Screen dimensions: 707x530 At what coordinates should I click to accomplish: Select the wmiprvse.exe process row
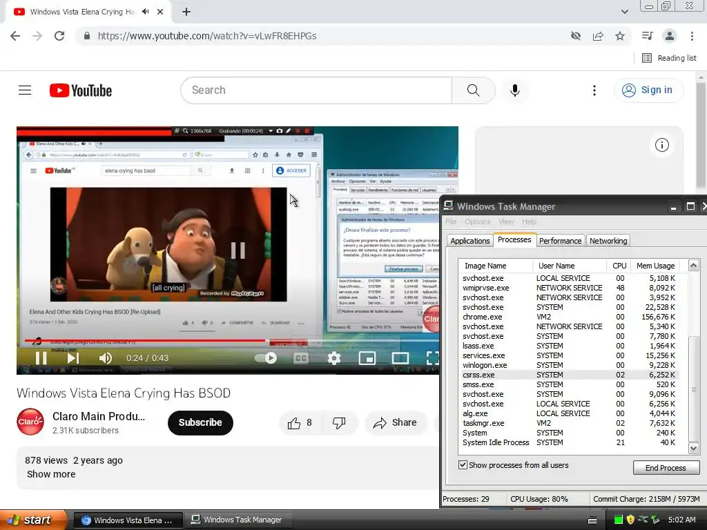569,288
